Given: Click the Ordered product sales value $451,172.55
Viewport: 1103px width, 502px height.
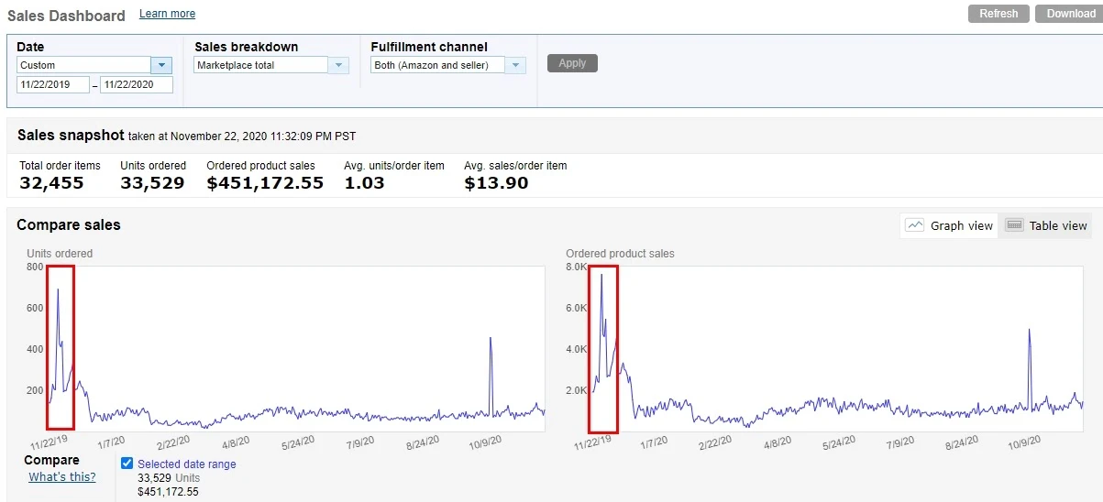Looking at the screenshot, I should [x=265, y=183].
